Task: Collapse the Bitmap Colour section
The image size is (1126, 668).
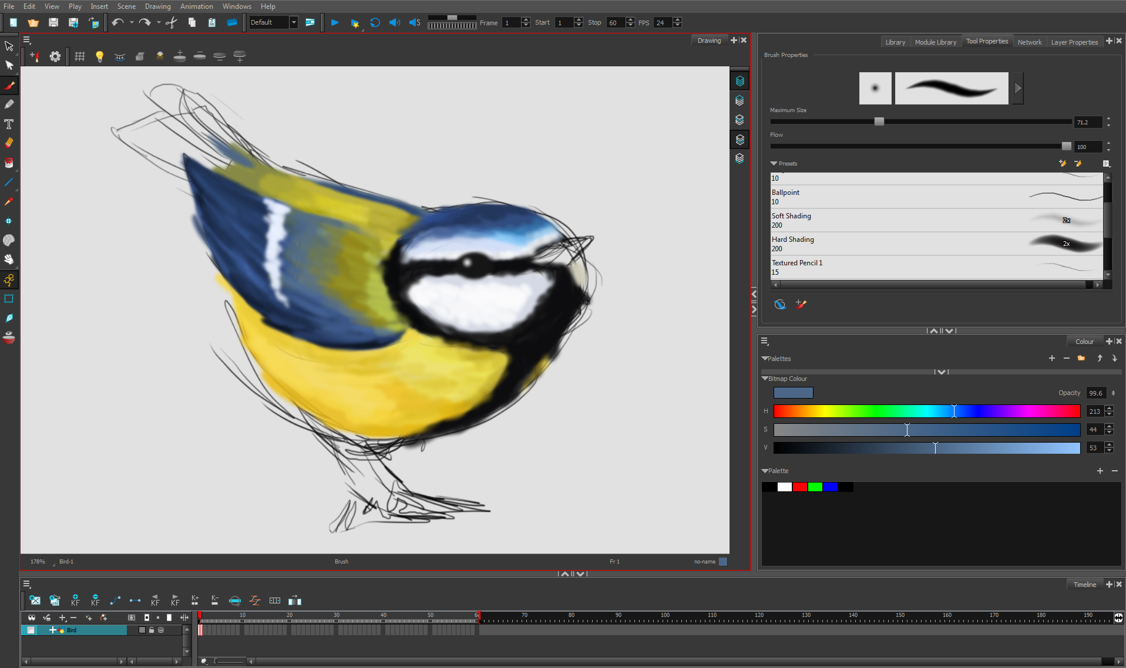Action: [765, 379]
